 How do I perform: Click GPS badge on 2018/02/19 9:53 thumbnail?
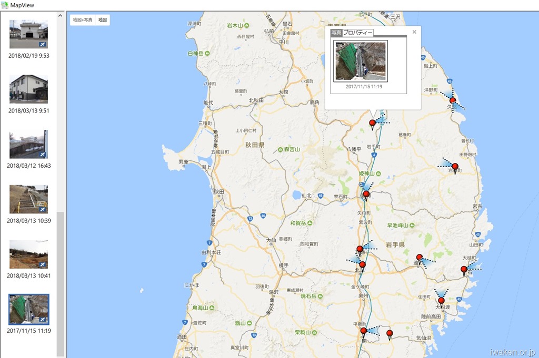pos(42,44)
